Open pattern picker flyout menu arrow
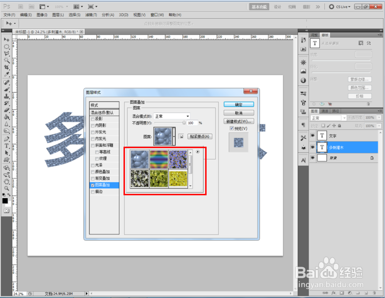Viewport: 385px width, 298px height. (x=198, y=152)
